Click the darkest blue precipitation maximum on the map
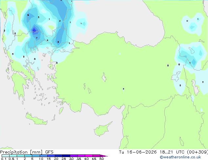The height and width of the screenshot is (160, 208). 34,30
